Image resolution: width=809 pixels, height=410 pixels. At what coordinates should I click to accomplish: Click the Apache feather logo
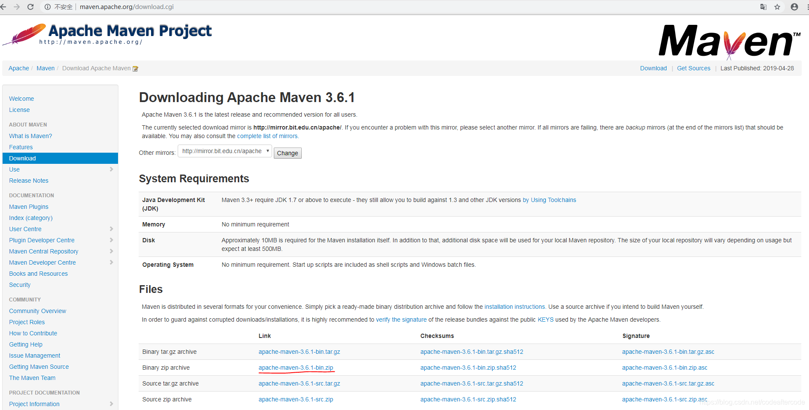click(24, 34)
